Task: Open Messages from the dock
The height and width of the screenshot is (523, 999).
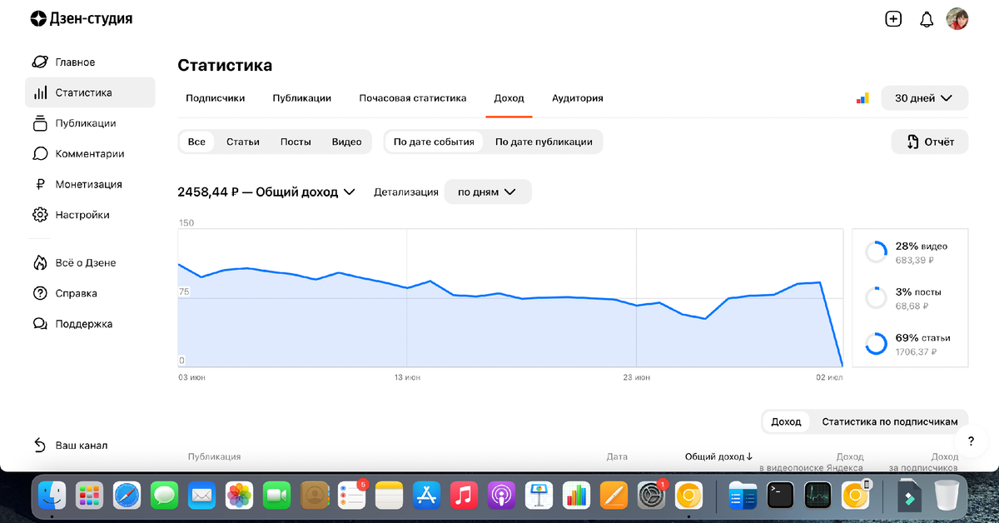Action: click(x=165, y=496)
